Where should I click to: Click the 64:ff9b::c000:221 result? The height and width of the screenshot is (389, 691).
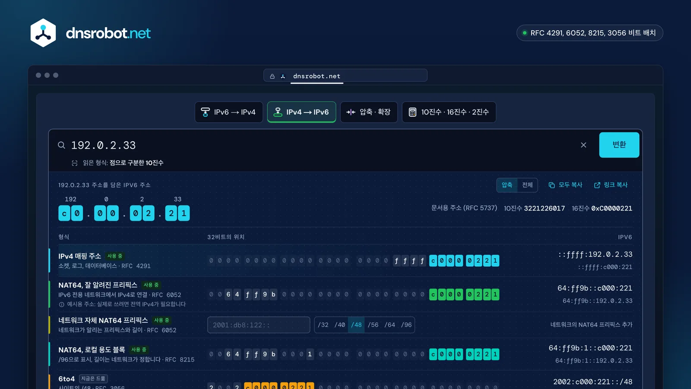pyautogui.click(x=595, y=288)
